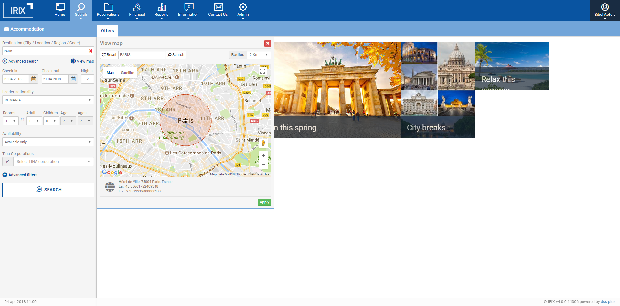Click the Street View pegman icon
This screenshot has height=306, width=620.
click(263, 143)
